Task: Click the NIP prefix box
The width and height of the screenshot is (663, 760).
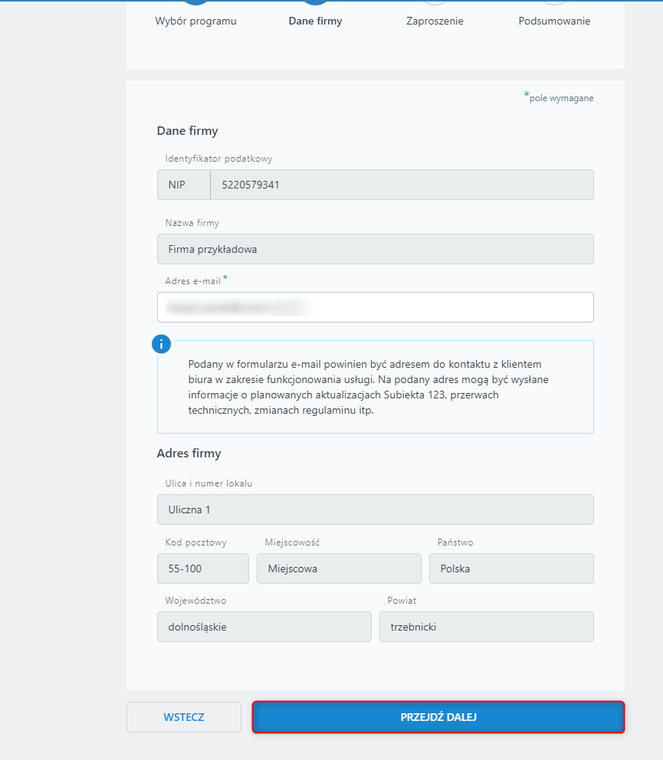Action: (184, 185)
